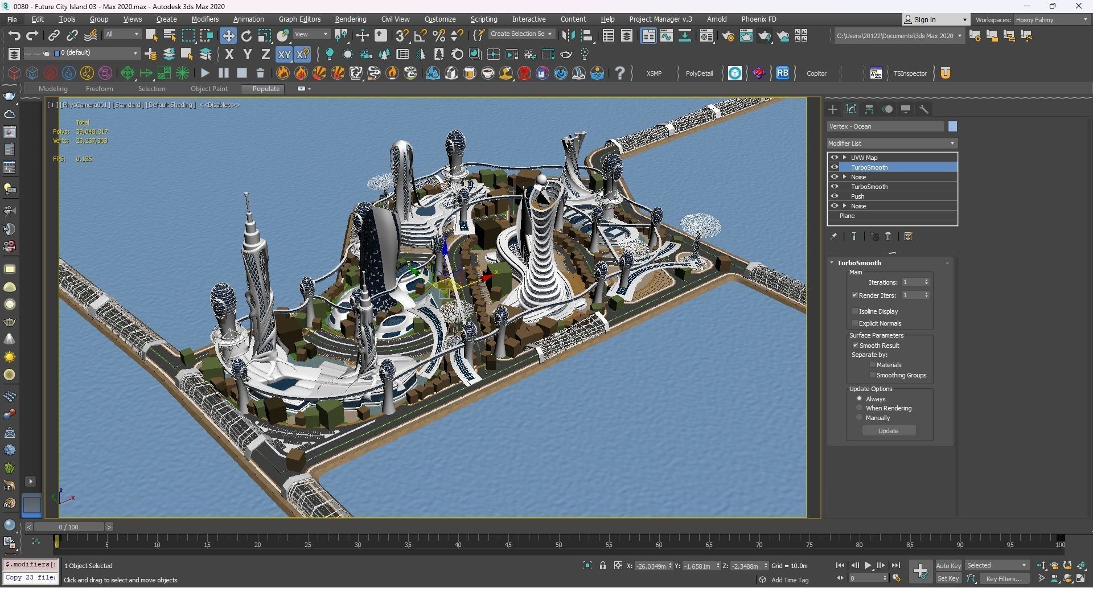Image resolution: width=1093 pixels, height=592 pixels.
Task: Click the Key Filters button
Action: pos(1004,578)
